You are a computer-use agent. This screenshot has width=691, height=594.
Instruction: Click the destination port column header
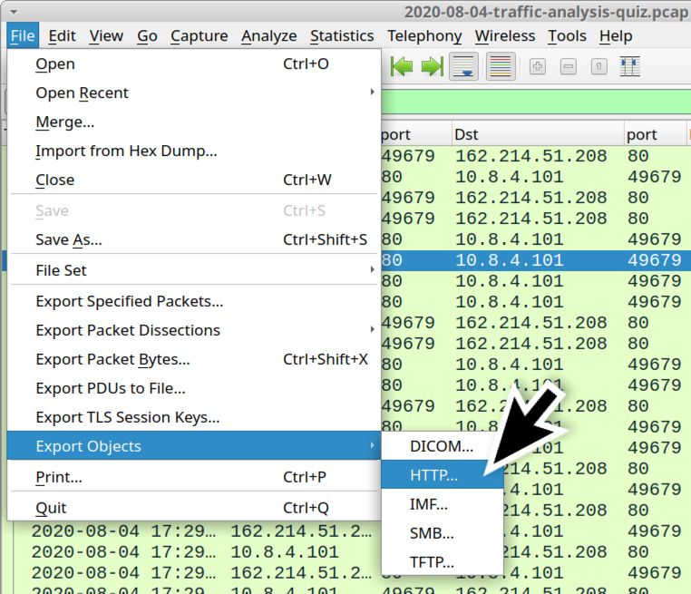[655, 134]
